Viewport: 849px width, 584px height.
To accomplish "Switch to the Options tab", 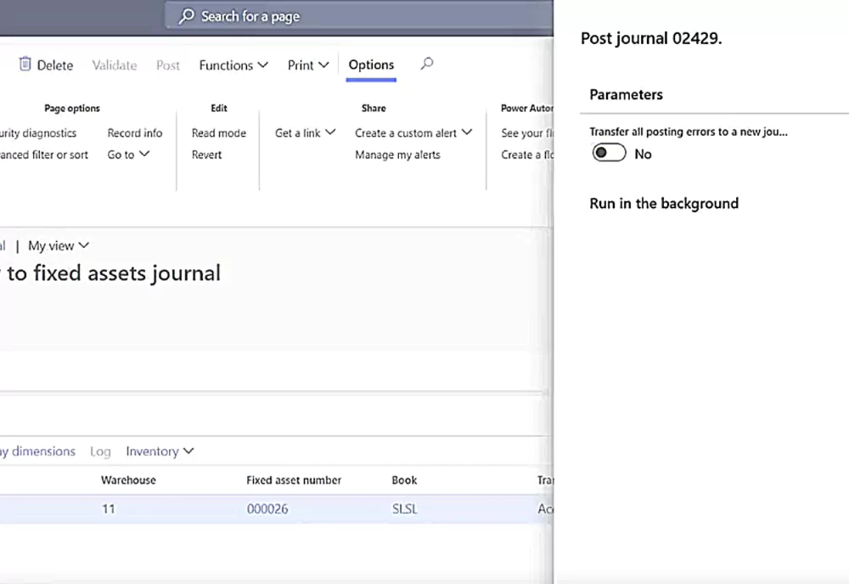I will pos(371,65).
